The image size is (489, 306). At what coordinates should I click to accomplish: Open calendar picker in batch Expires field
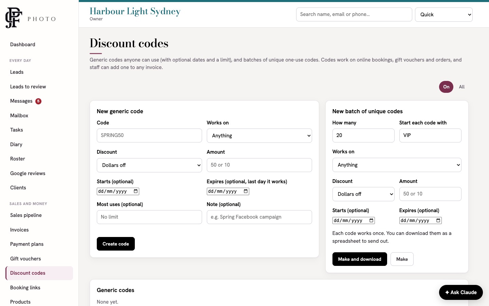tap(438, 220)
